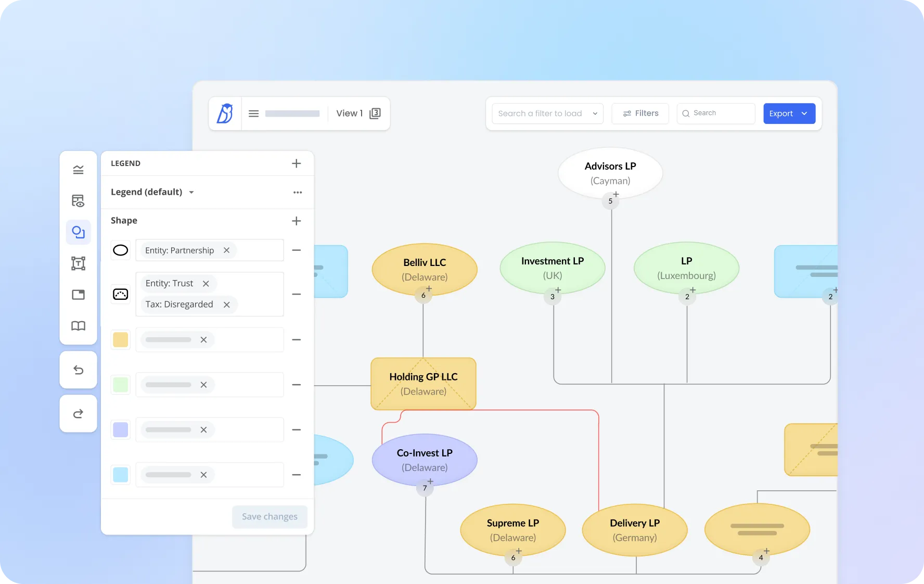Select the layers sidebar icon
The image size is (924, 584).
(79, 170)
